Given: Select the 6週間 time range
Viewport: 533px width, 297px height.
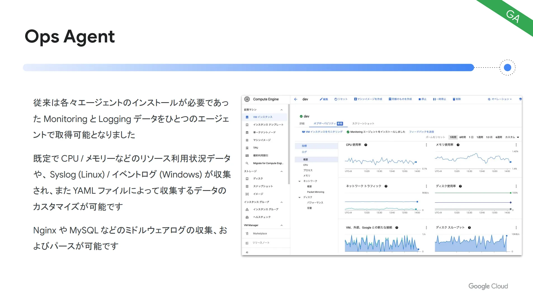Looking at the screenshot, I should 499,137.
